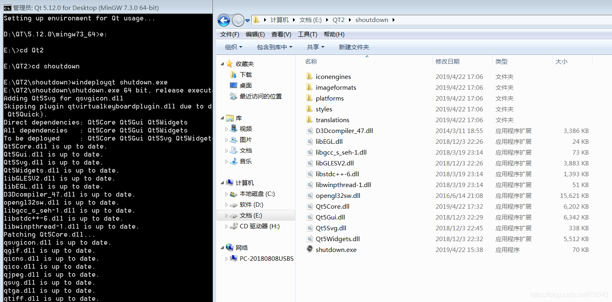Screen dimensions: 612x302
Task: Click the Desktop (桌面) icon in sidebar
Action: [233, 85]
